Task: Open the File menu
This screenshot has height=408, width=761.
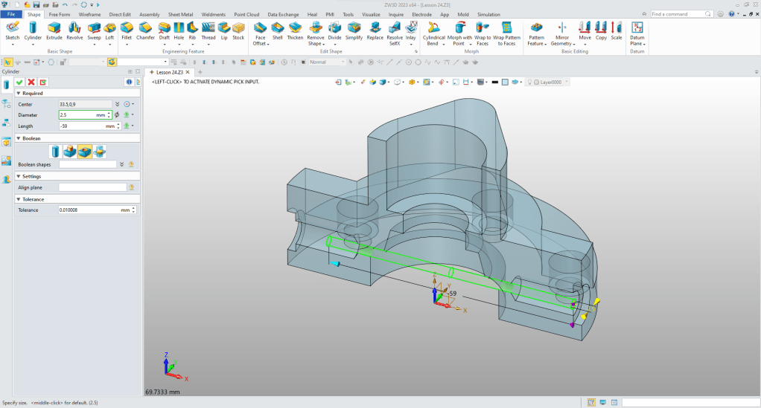Action: pyautogui.click(x=12, y=14)
